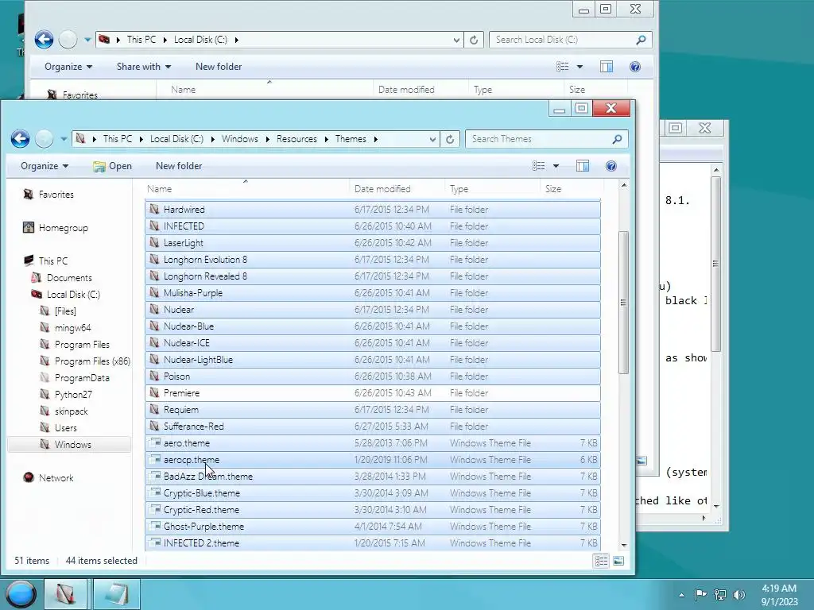Expand arrow after Themes in breadcrumb
The height and width of the screenshot is (610, 814).
(x=375, y=139)
